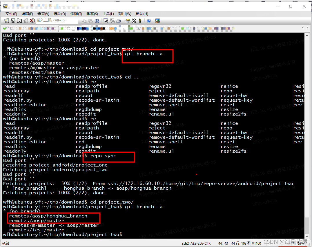
Task: Click the Print Screen toolbar icon
Action: (106, 21)
